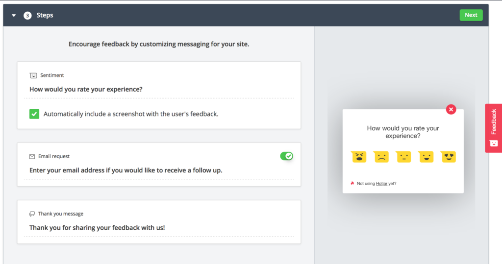Viewport: 502px width, 264px height.
Task: Select the heart-eyes love emoji rating
Action: pyautogui.click(x=449, y=157)
